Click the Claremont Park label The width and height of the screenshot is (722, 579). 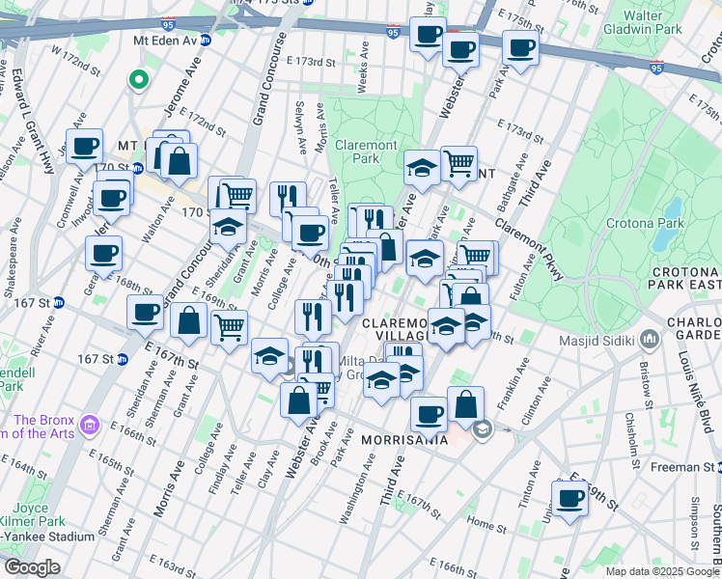[366, 152]
